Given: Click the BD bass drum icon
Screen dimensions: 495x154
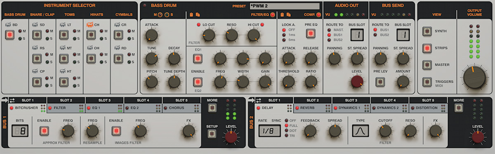Looking at the screenshot, I should tap(8, 25).
